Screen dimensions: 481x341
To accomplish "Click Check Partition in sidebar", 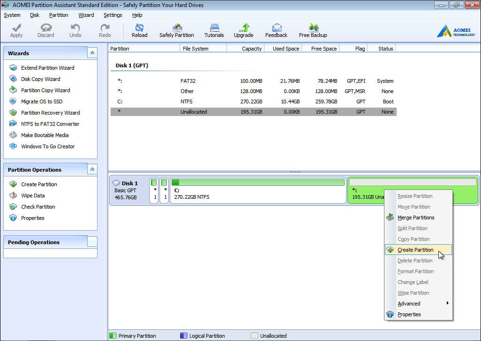I will point(38,207).
